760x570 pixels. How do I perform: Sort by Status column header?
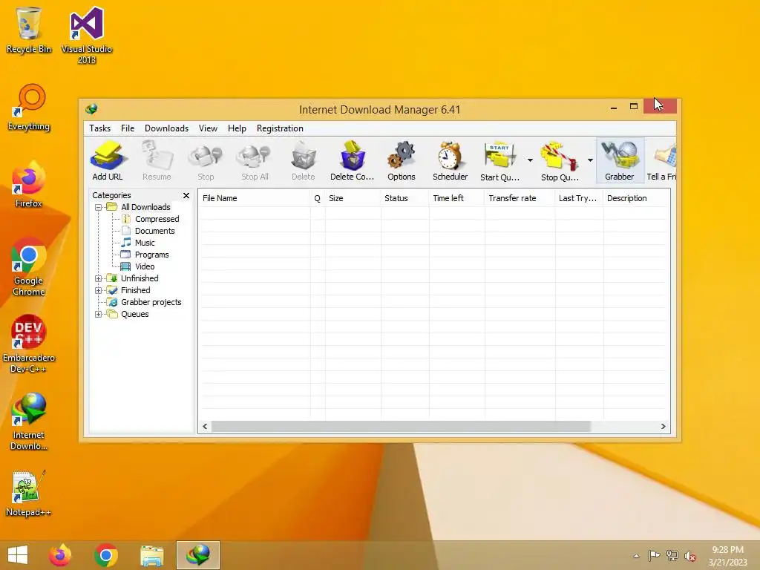tap(404, 198)
